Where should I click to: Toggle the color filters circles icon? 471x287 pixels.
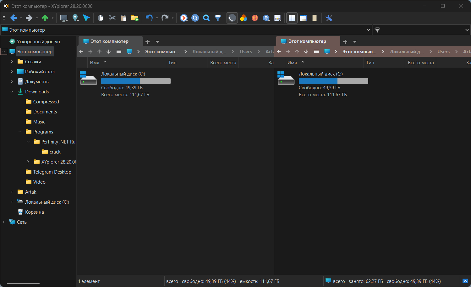click(x=244, y=18)
